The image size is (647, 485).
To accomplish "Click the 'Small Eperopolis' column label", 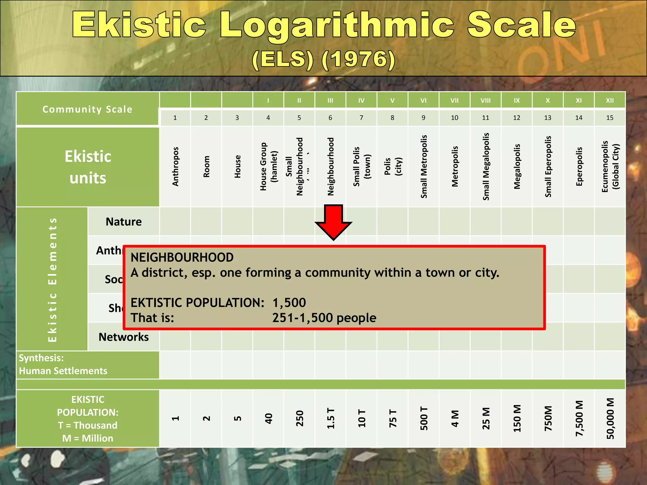I will (x=548, y=166).
